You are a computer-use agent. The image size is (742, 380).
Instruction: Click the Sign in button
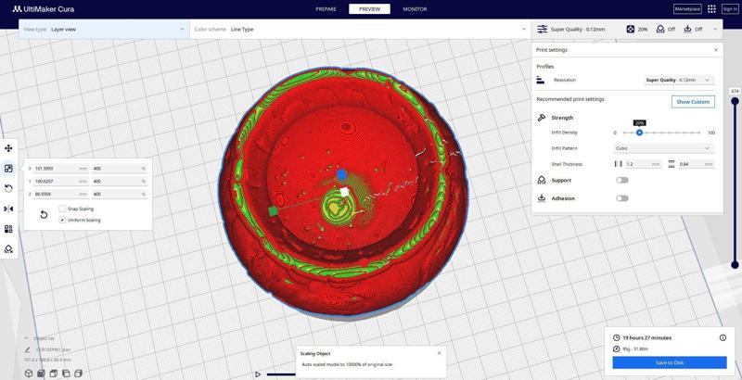coord(730,9)
